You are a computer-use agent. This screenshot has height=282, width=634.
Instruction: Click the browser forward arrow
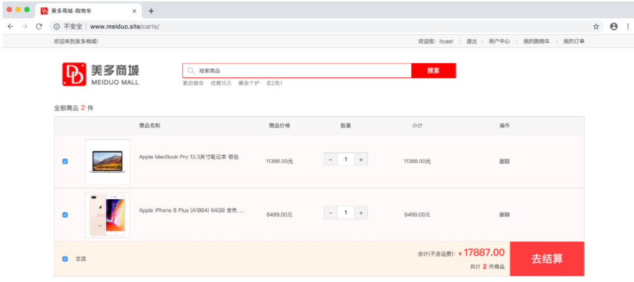24,27
